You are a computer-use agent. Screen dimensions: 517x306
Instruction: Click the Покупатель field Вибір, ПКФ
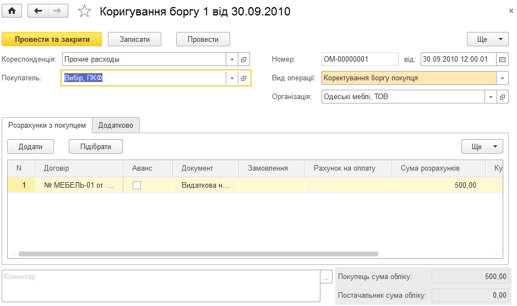point(144,78)
